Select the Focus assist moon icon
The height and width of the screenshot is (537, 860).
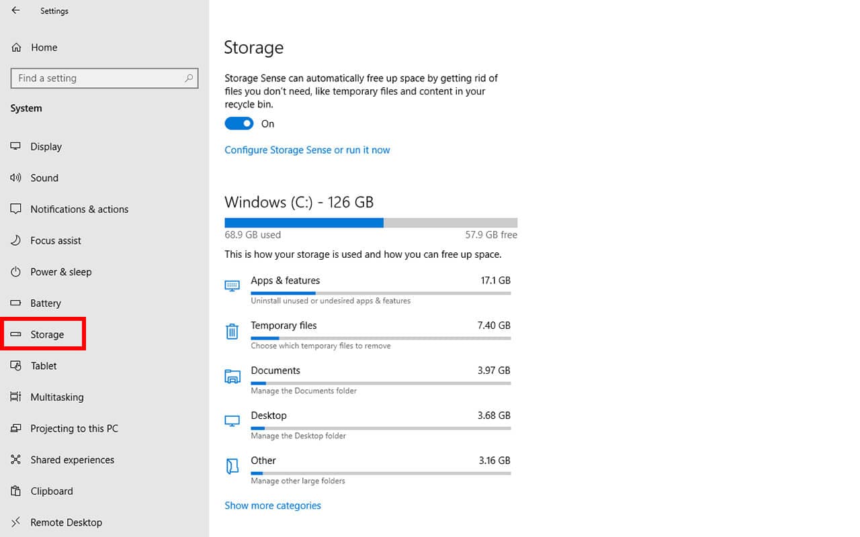16,240
